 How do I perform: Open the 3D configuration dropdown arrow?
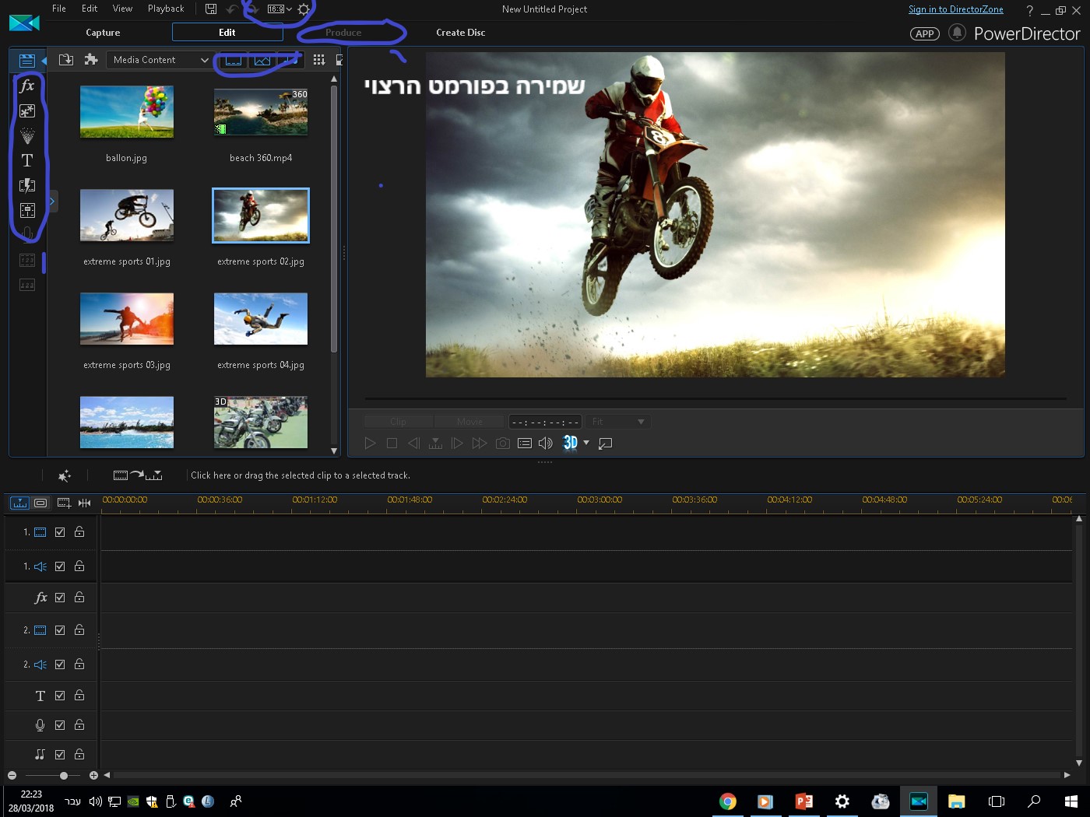[x=586, y=443]
